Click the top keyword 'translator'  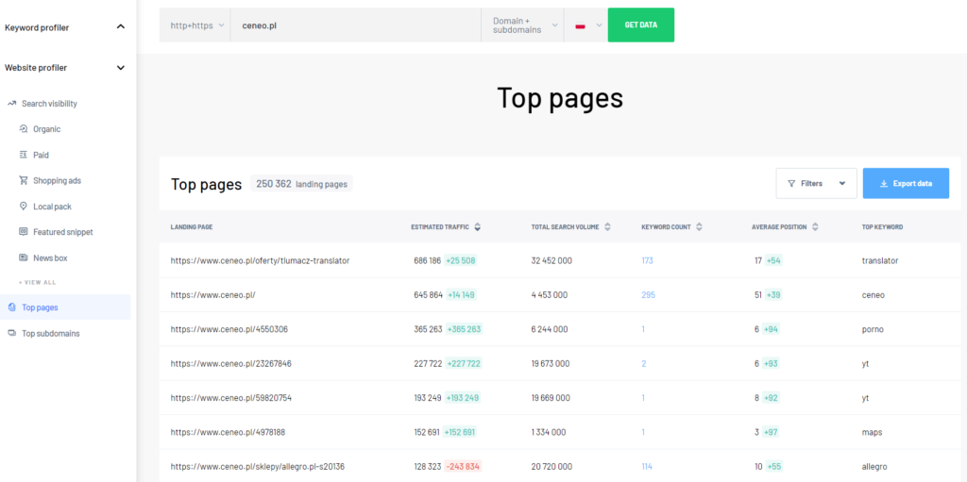tap(880, 260)
